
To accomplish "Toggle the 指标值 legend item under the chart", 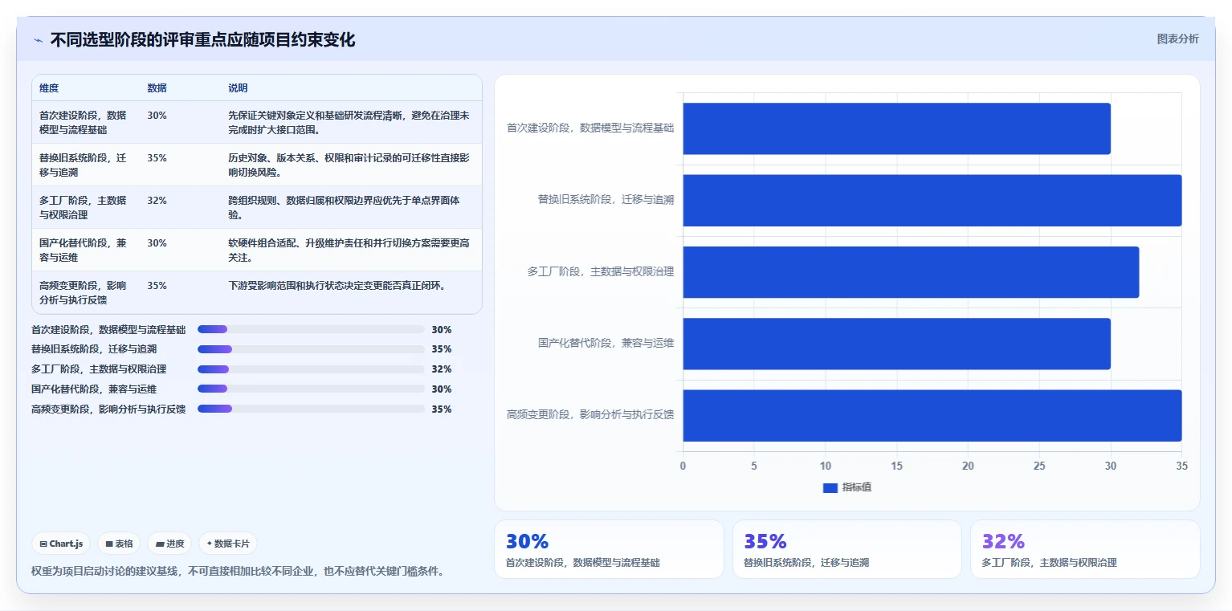I will coord(846,487).
